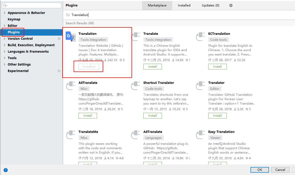This screenshot has height=175, width=295.
Task: Click Code tools tag under Shortcut Translator
Action: point(153,89)
